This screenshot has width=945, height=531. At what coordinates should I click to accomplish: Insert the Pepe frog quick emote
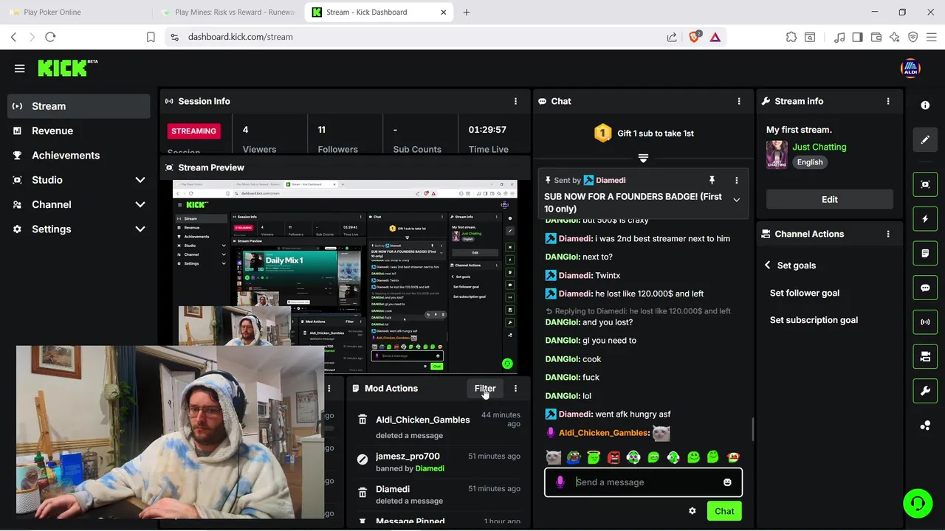(574, 457)
